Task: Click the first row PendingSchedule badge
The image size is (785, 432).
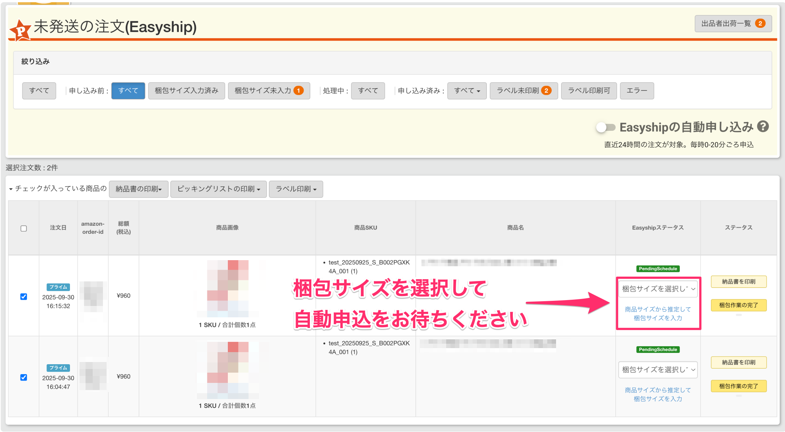Action: [x=658, y=269]
